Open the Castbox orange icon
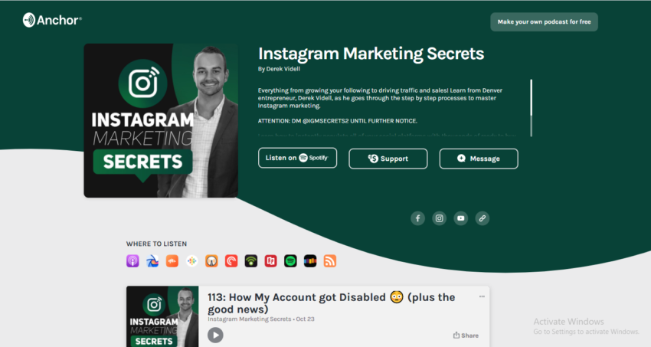 pyautogui.click(x=172, y=261)
